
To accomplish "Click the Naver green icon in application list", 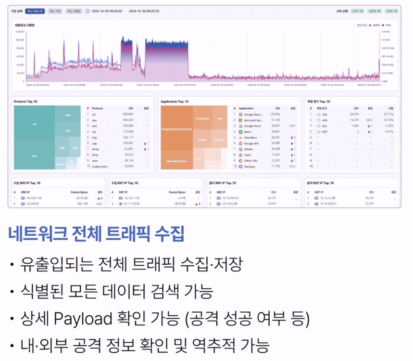I will coord(240,131).
